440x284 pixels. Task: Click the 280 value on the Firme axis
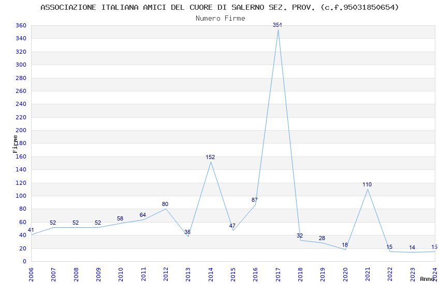pyautogui.click(x=21, y=78)
